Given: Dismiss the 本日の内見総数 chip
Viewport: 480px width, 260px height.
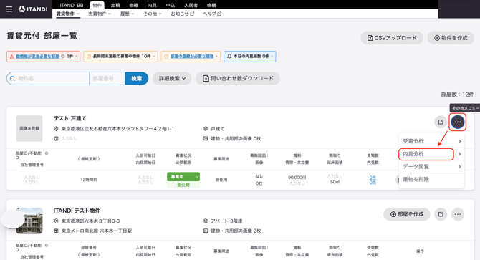Looking at the screenshot, I should pyautogui.click(x=272, y=57).
